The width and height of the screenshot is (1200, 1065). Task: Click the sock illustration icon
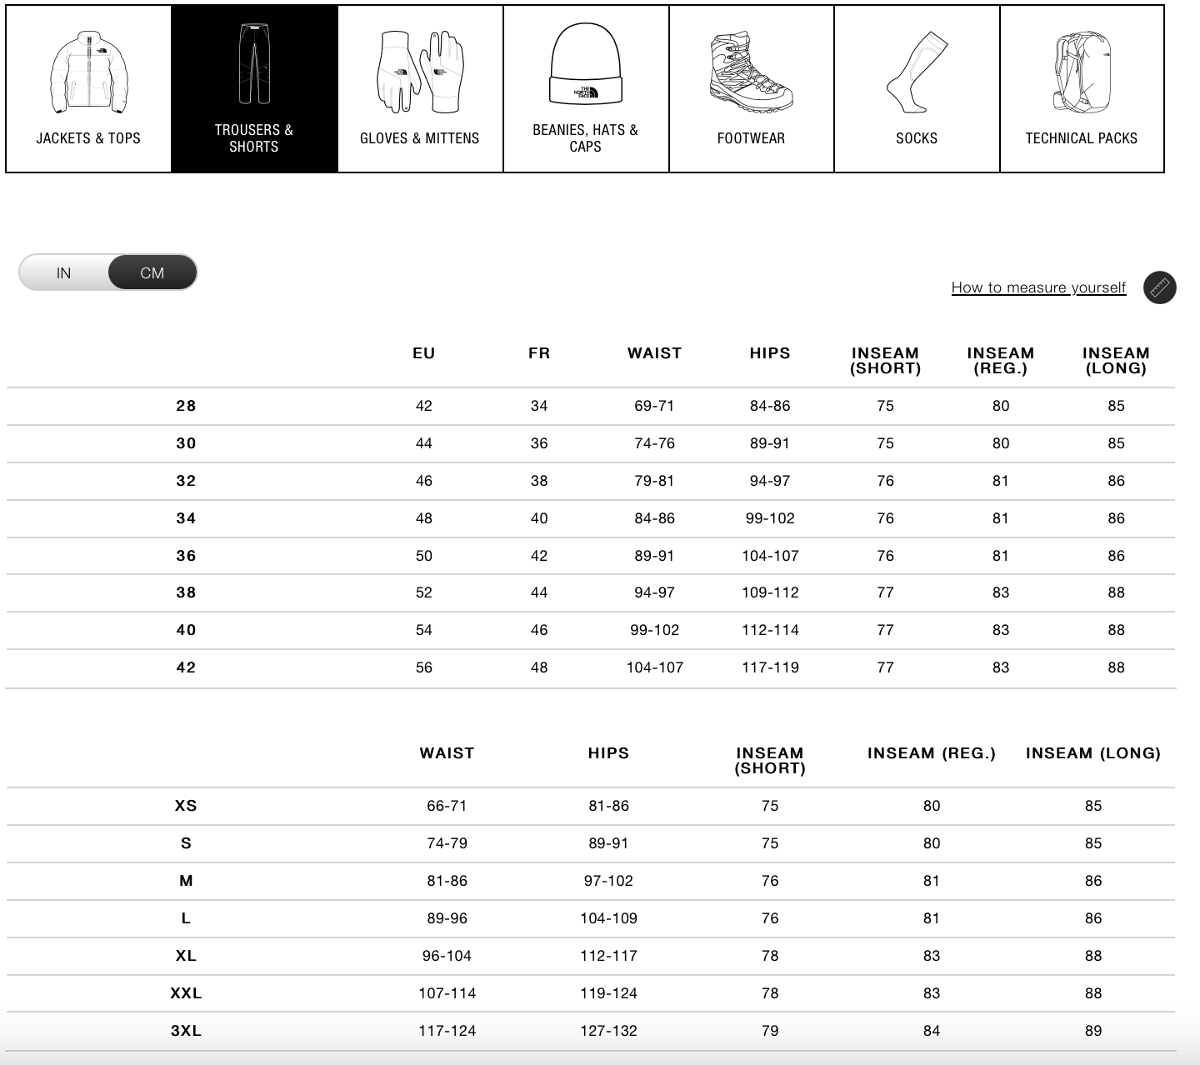(916, 72)
